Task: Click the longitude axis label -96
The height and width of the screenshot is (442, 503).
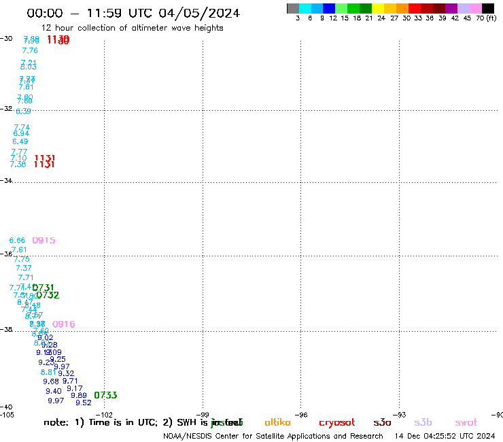Action: click(x=301, y=415)
